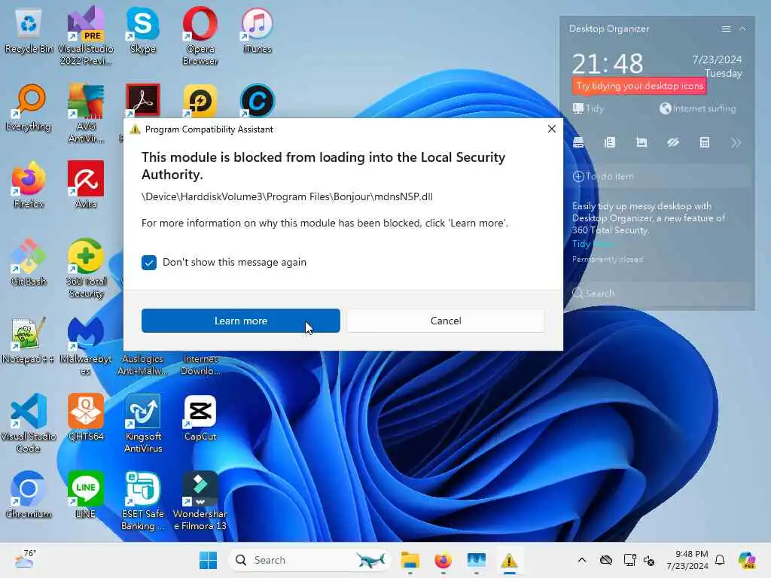Select the AVG AntiVirus desktop icon

[x=86, y=114]
